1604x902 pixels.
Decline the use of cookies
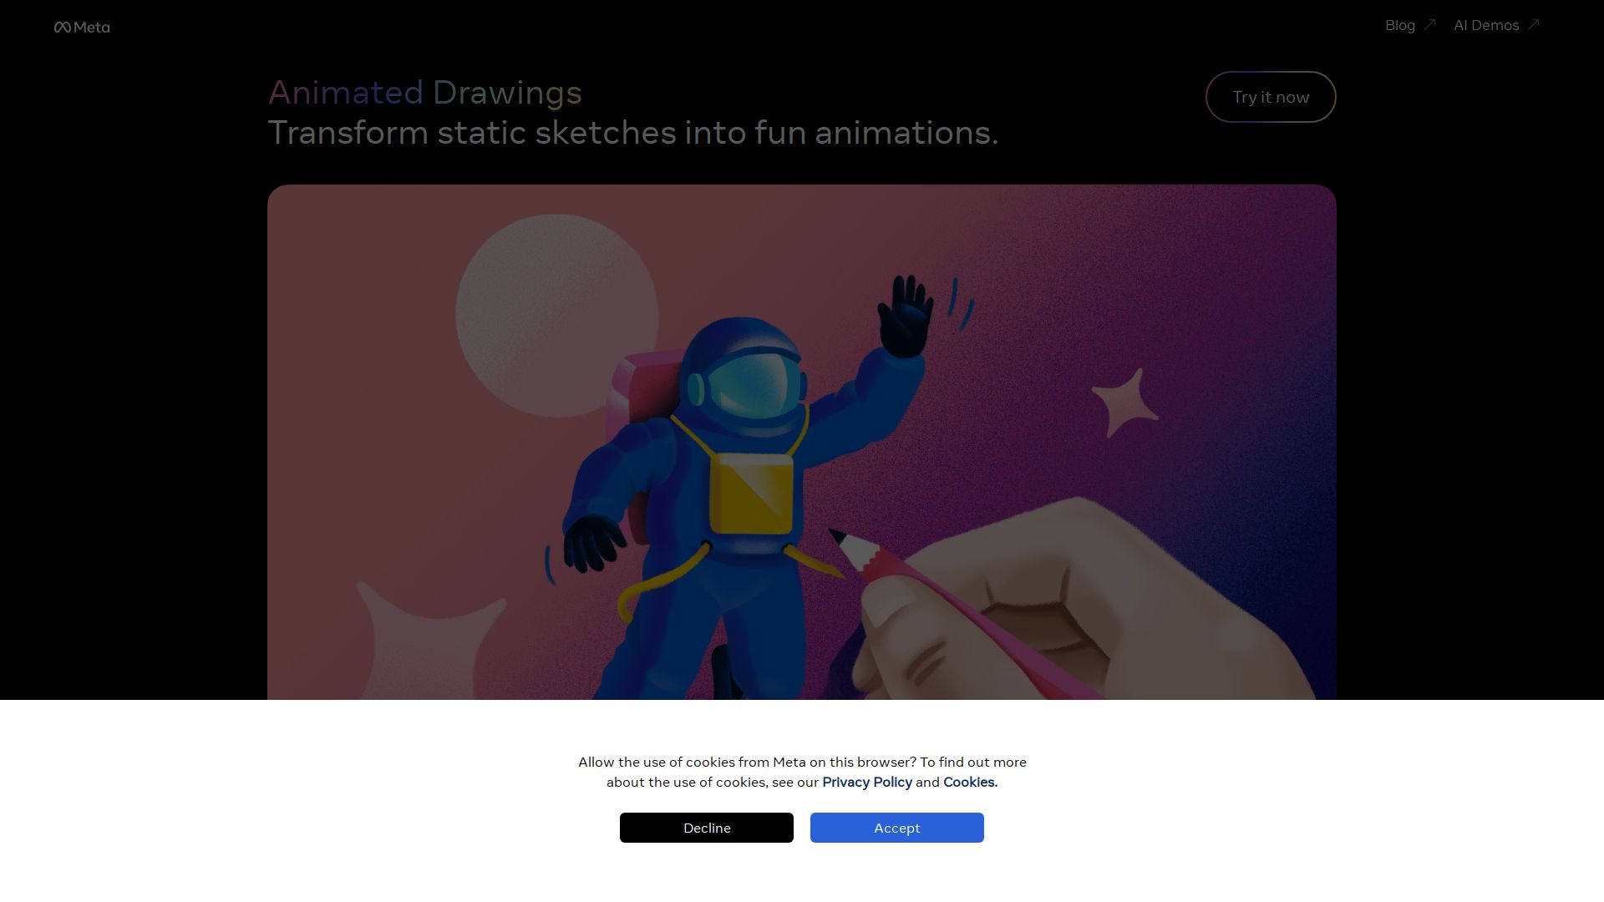706,828
